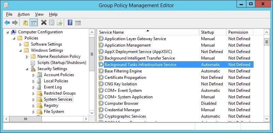273x133 pixels.
Task: Select the Cryptographic Services row
Action: pyautogui.click(x=176, y=116)
